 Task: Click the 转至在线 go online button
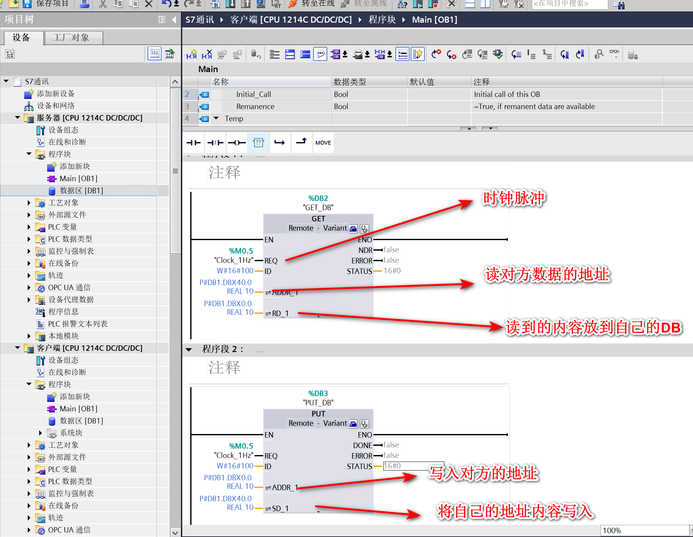pyautogui.click(x=311, y=4)
